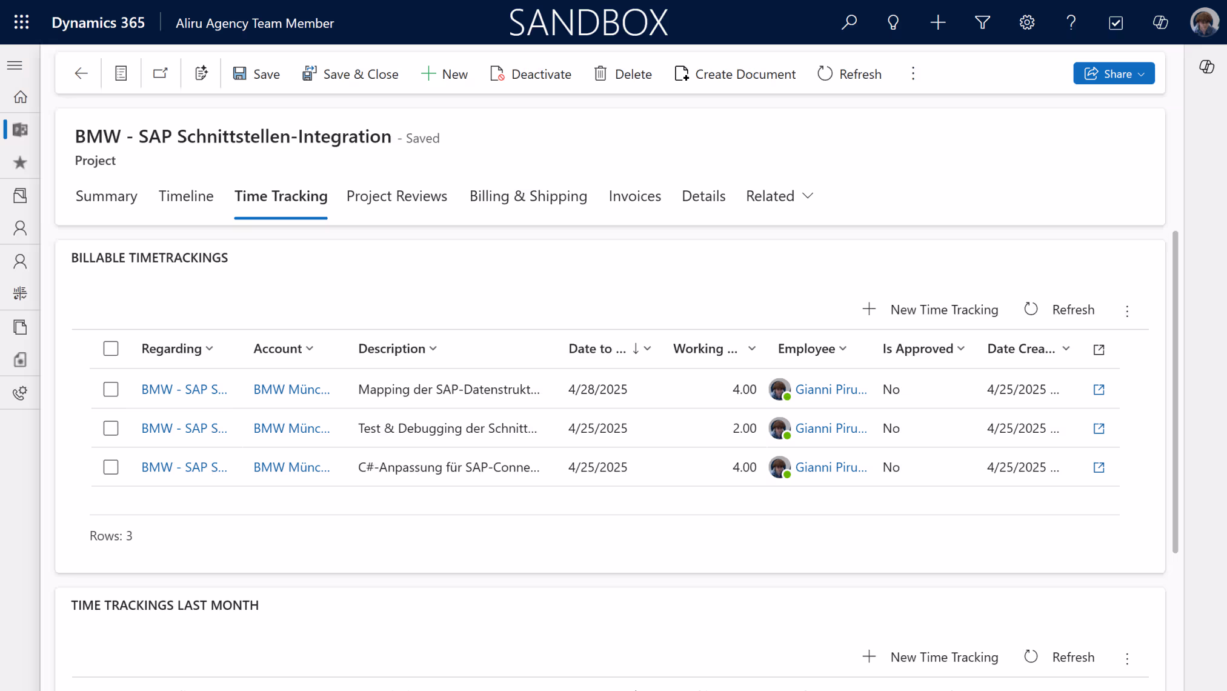Open pop-out icon for Test & Debugging row
The width and height of the screenshot is (1227, 691).
tap(1099, 429)
